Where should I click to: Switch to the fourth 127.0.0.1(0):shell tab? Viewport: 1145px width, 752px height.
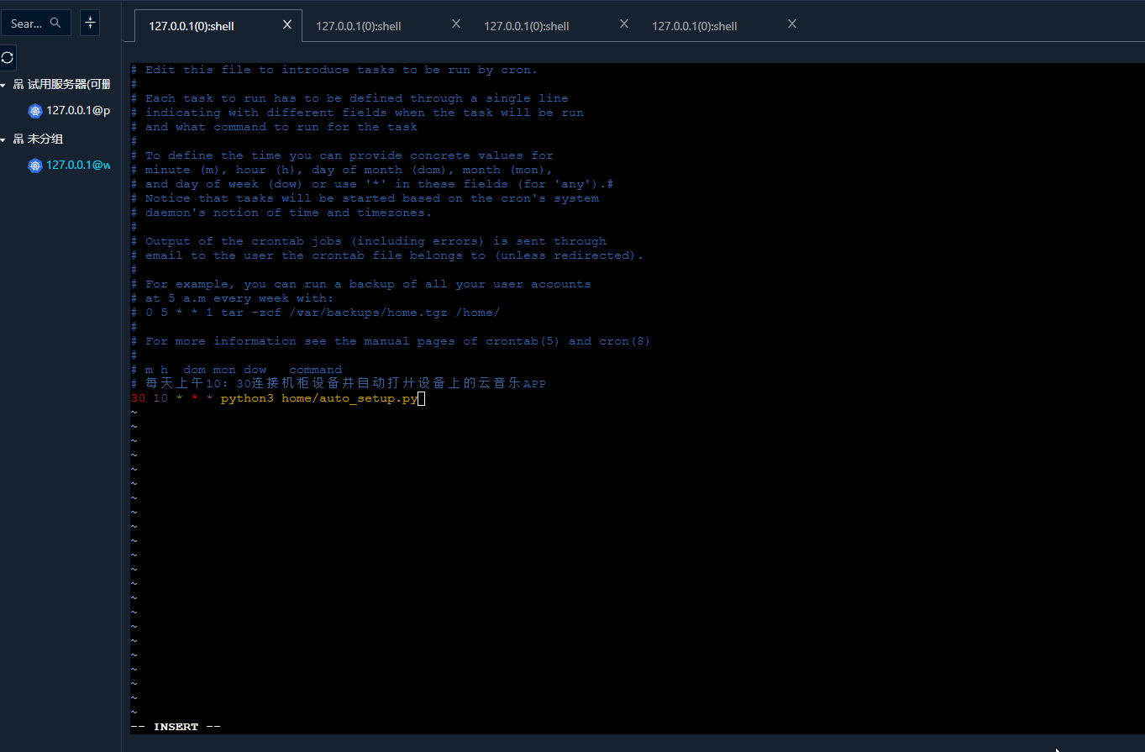pos(695,25)
